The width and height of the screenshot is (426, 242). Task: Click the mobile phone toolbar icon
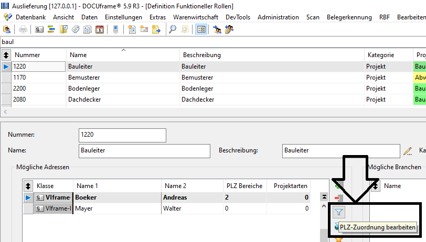115,29
